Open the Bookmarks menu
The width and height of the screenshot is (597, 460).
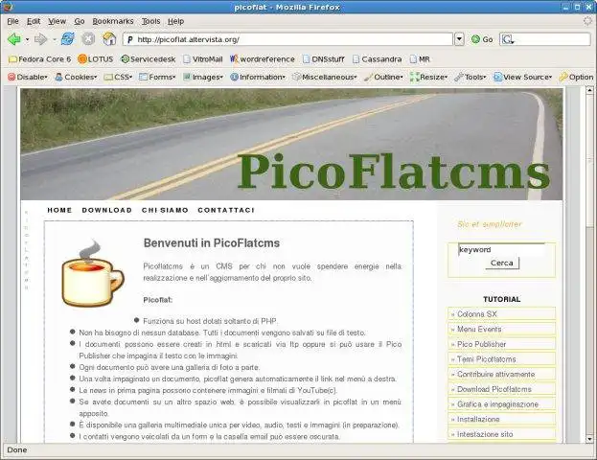point(113,21)
